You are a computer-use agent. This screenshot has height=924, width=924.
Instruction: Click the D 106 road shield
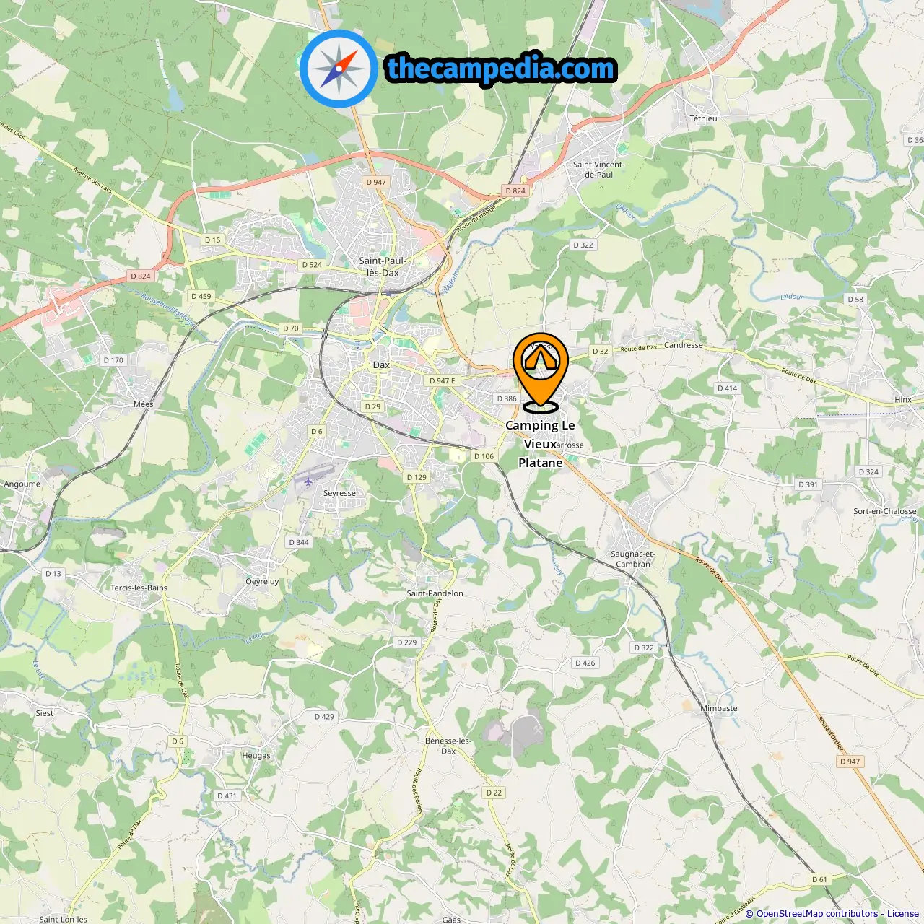tap(484, 456)
